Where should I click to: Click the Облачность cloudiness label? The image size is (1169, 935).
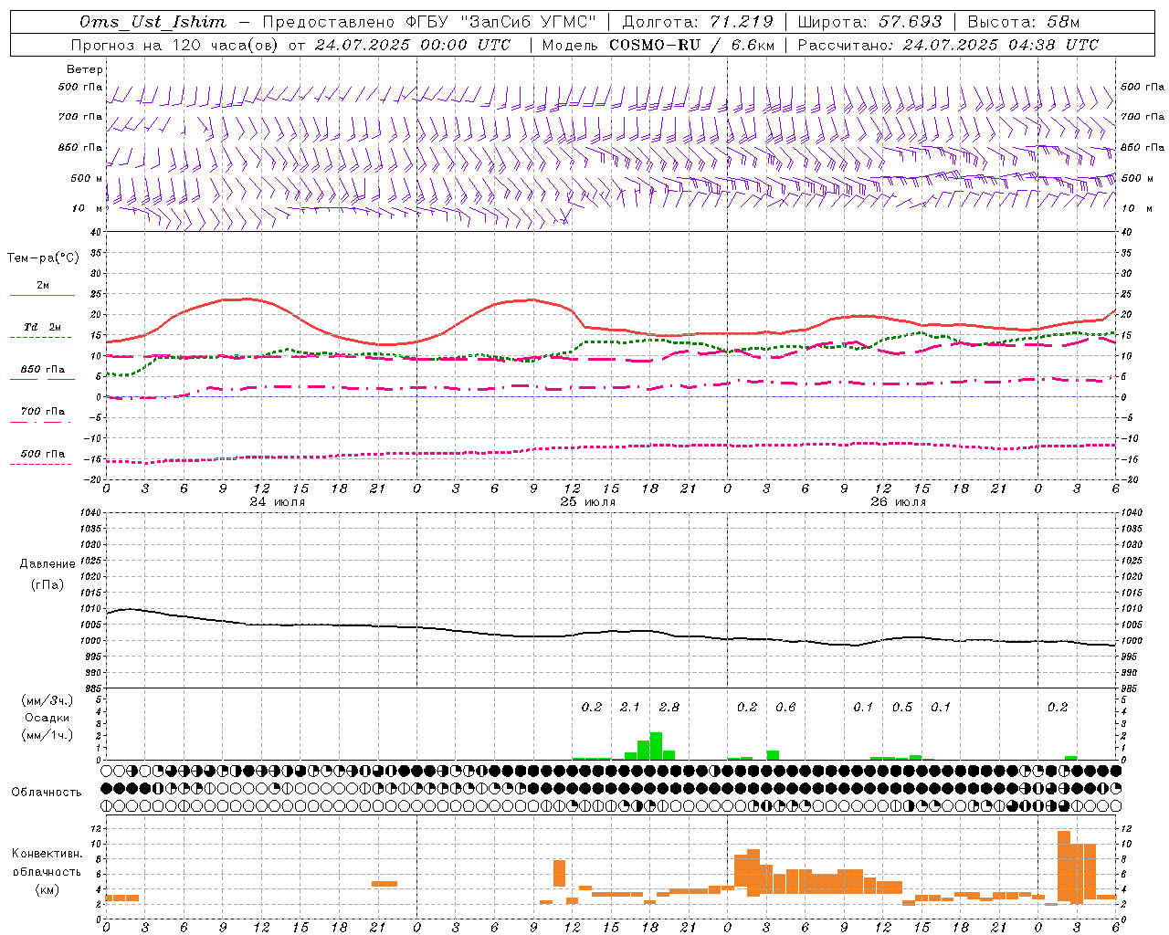pos(47,793)
